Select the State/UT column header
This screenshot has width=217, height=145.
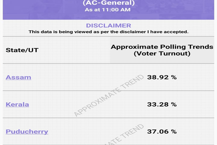coord(22,50)
